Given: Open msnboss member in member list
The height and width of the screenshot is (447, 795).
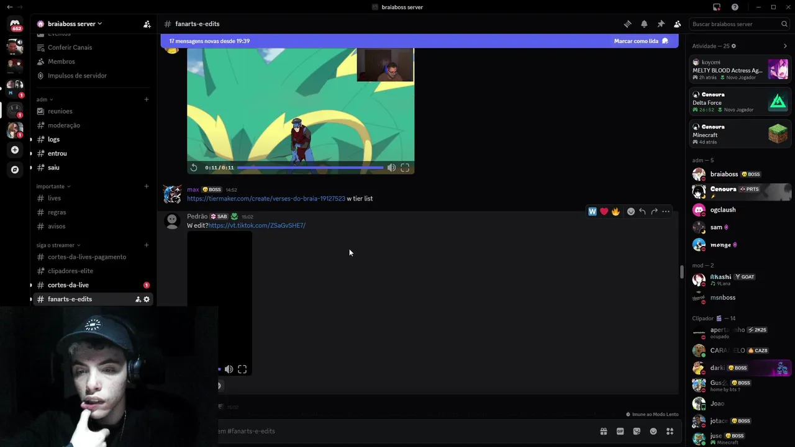Looking at the screenshot, I should [x=740, y=297].
